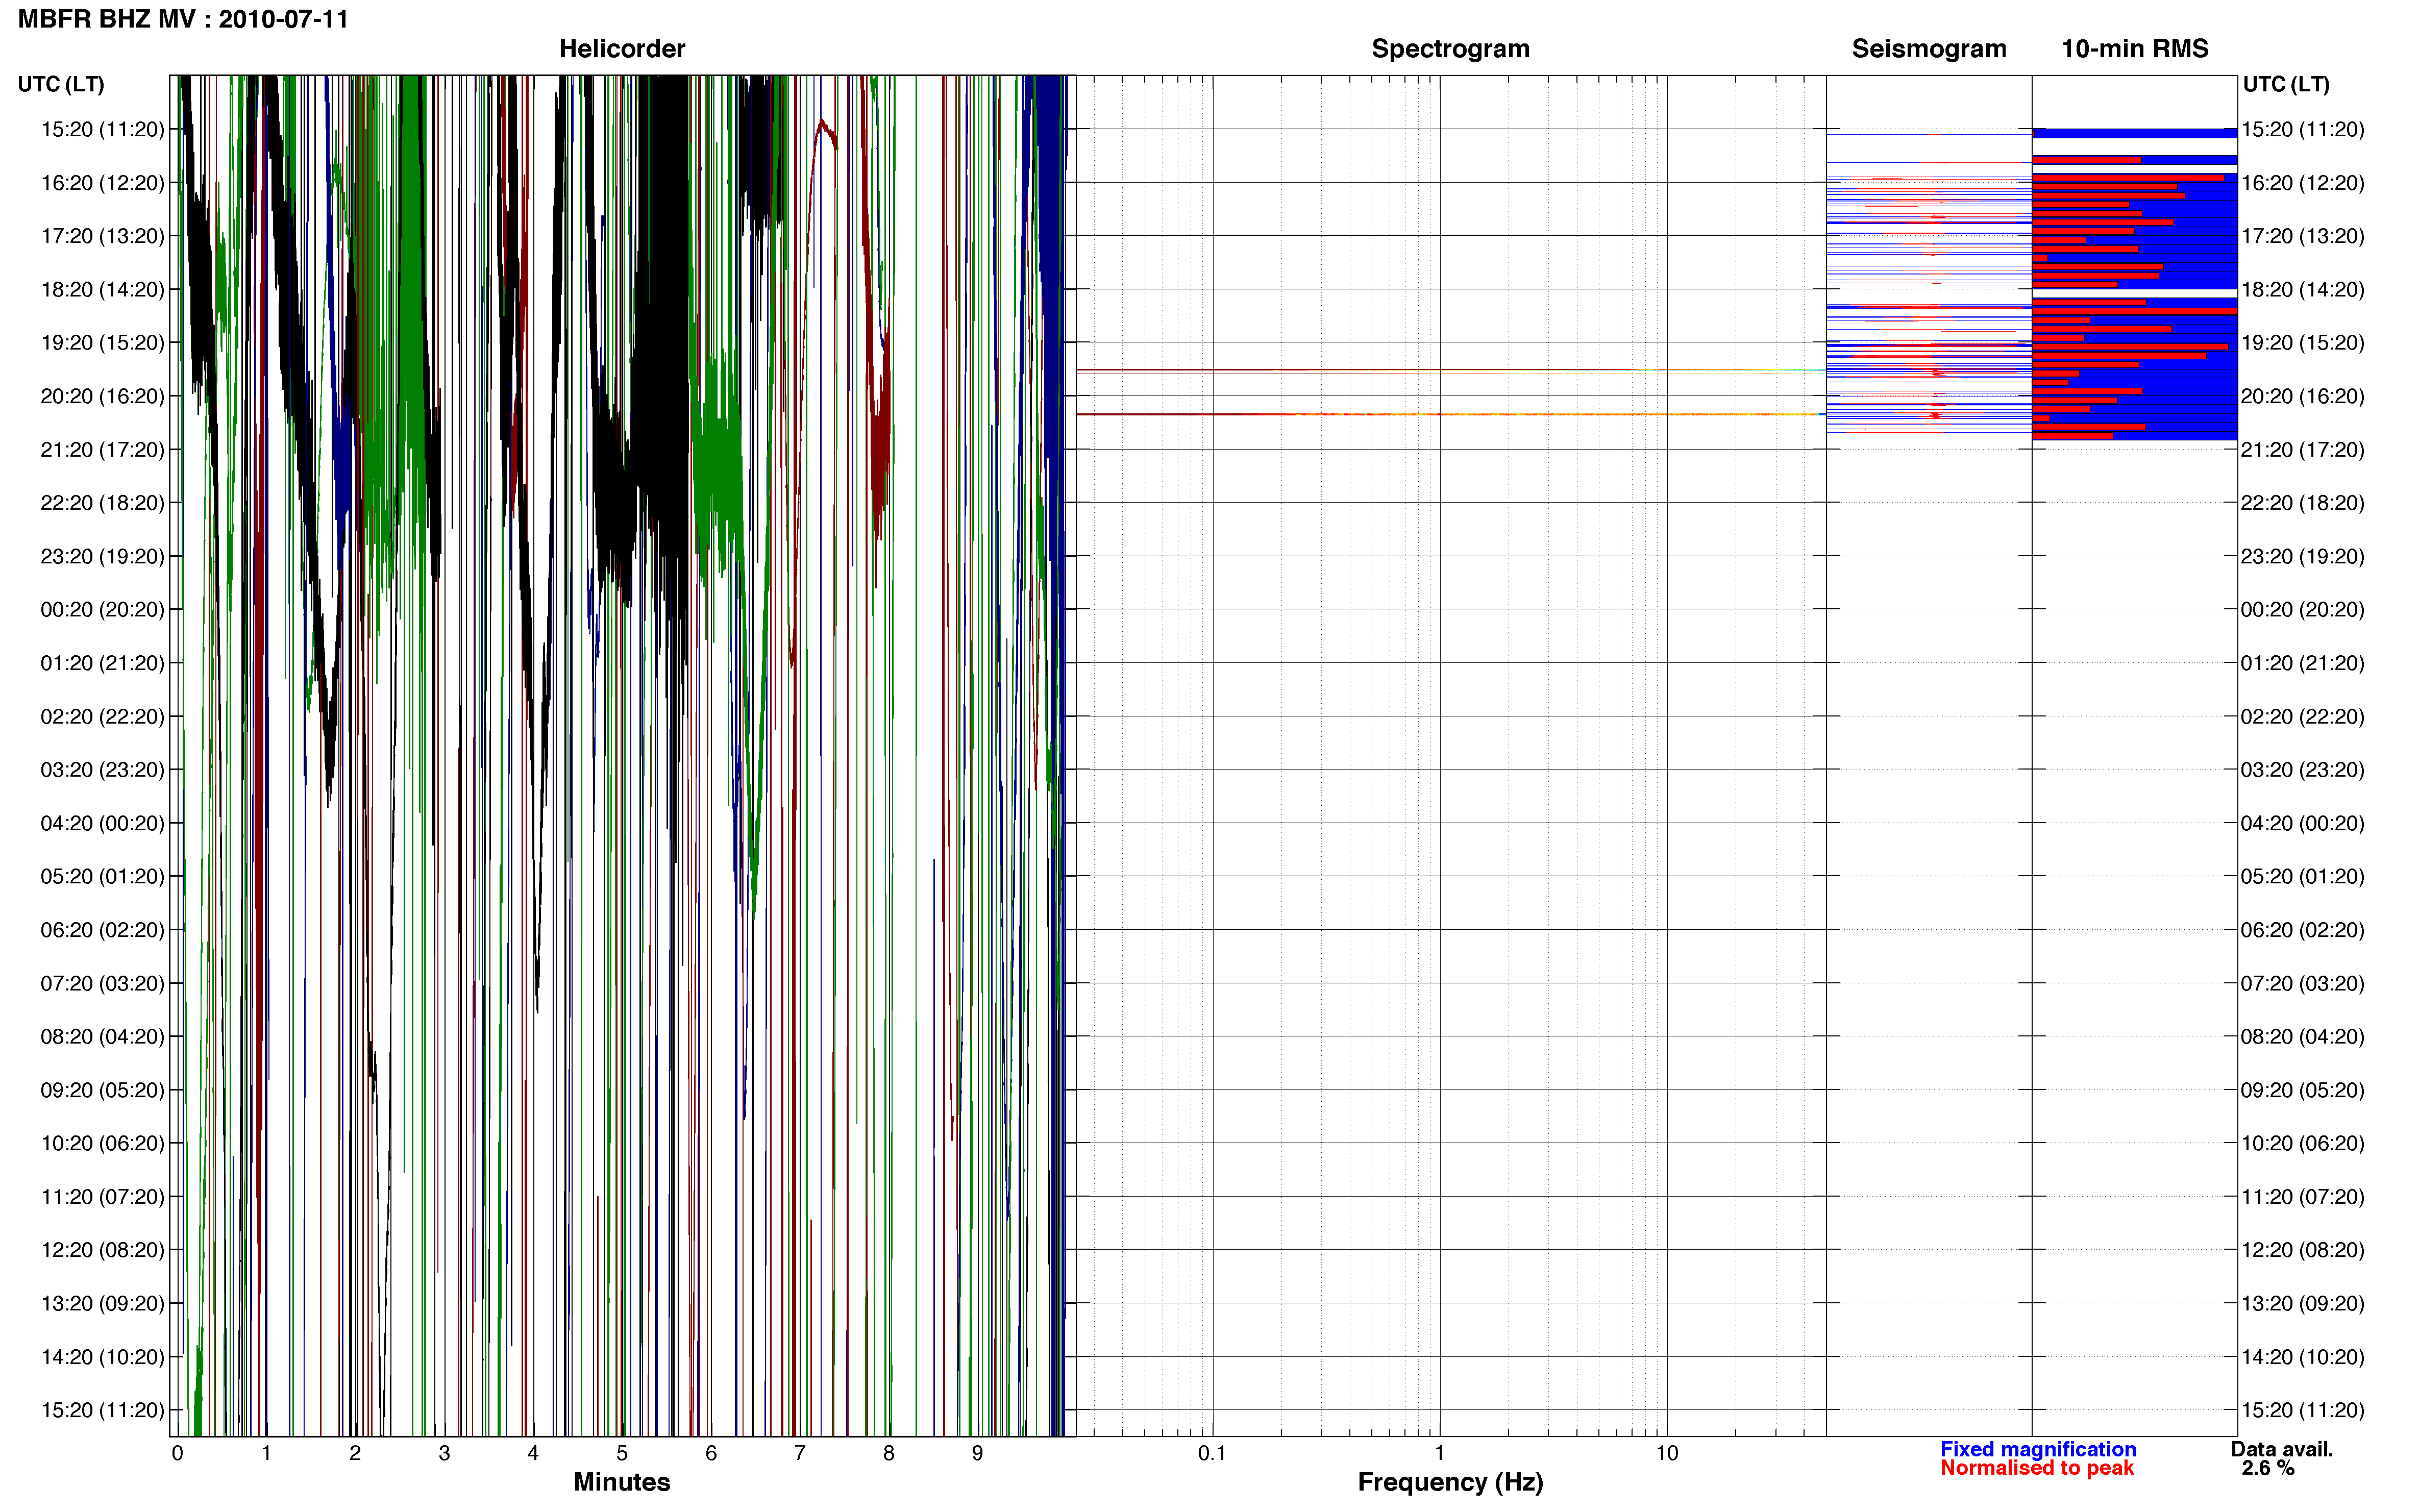Viewport: 2419px width, 1512px height.
Task: Select the Spectrogram panel heading
Action: (1450, 49)
